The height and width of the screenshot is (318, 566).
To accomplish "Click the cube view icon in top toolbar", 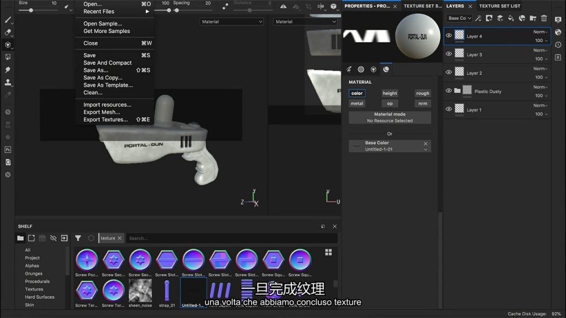I will coord(333,6).
